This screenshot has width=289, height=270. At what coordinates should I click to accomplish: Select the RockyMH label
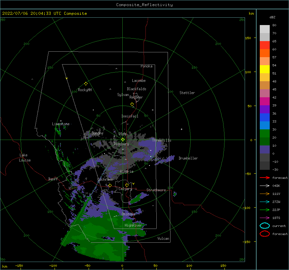(85, 90)
